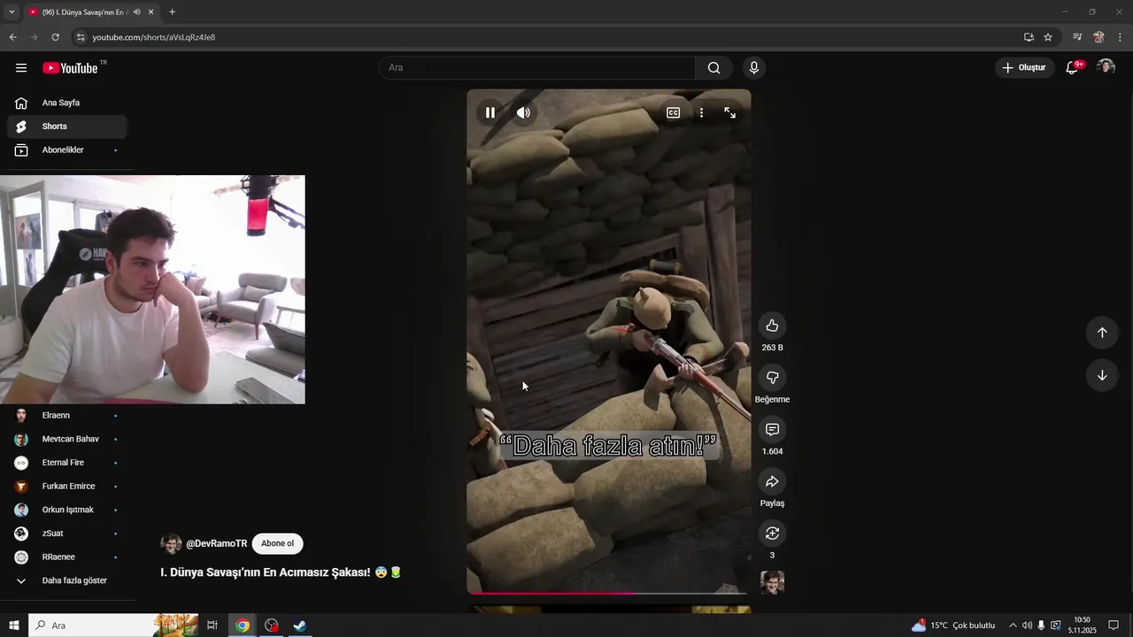Dislike the Short with the Beğenme thumb
The width and height of the screenshot is (1133, 637).
pos(772,378)
